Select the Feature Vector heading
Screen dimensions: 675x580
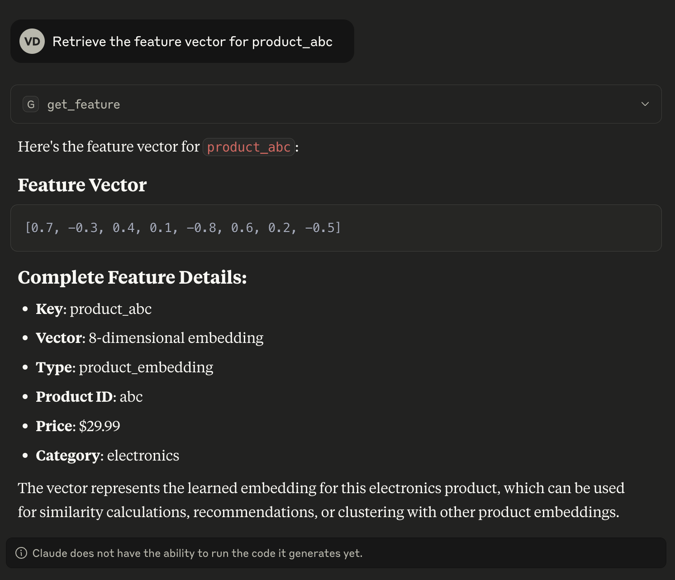pyautogui.click(x=82, y=185)
